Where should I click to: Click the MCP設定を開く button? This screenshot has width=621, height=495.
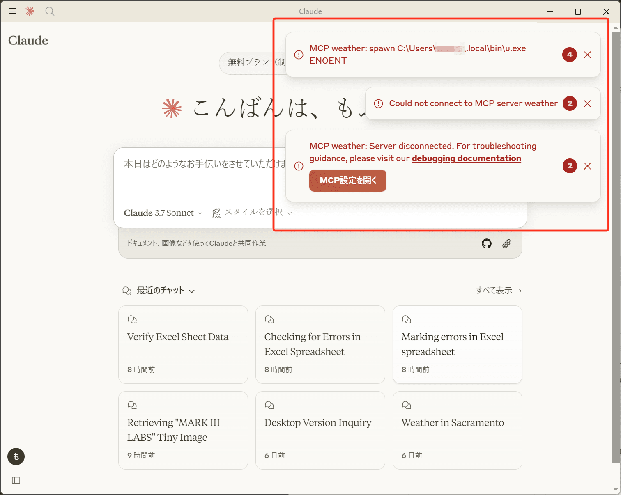[x=347, y=181]
